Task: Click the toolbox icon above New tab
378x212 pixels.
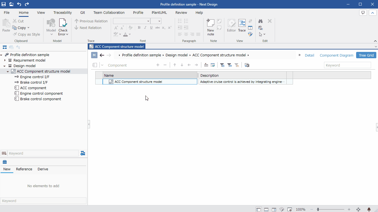Action: 5,162
